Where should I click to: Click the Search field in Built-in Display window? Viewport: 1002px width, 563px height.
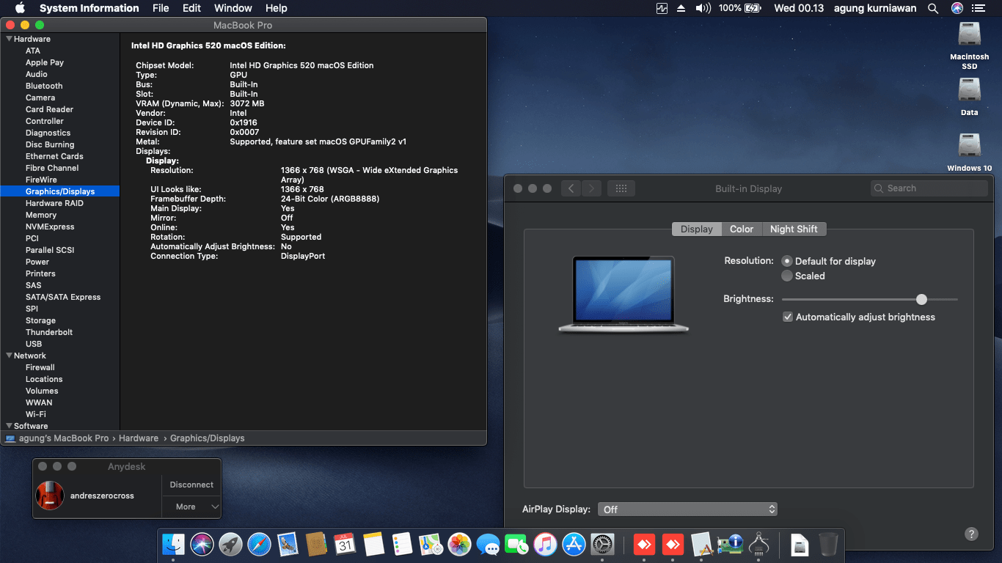(929, 188)
